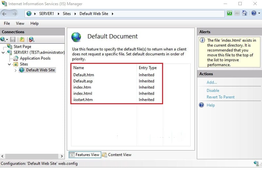Open the View menu
262x172 pixels.
[20, 23]
